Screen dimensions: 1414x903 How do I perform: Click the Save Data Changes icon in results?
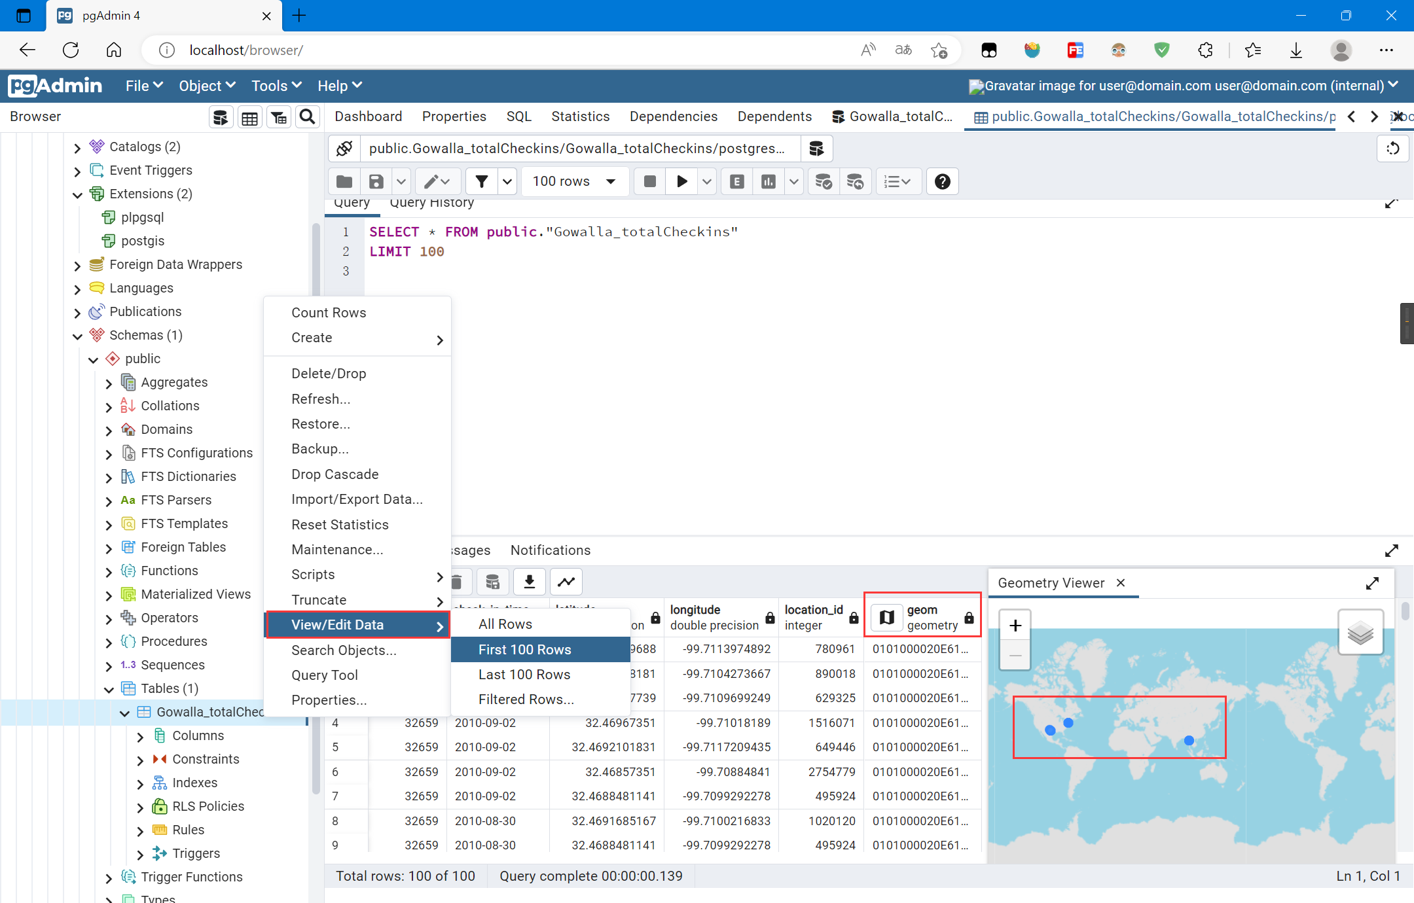[x=493, y=581]
